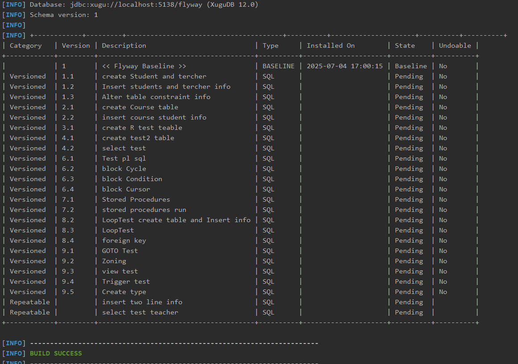
Task: Select the 'Trigger test' description
Action: [x=126, y=281]
